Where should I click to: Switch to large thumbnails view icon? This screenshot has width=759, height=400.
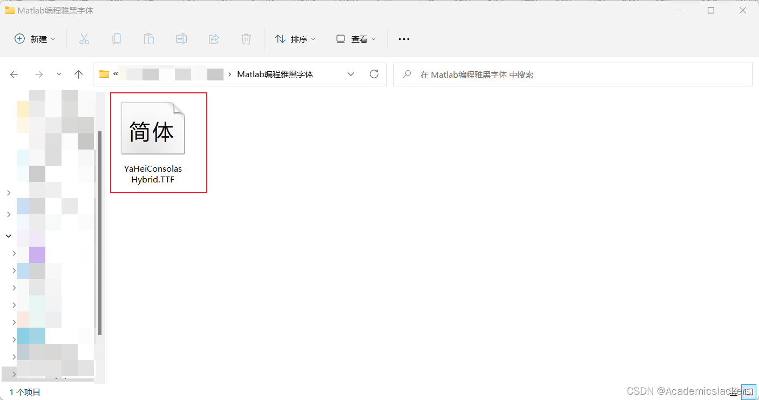coord(749,392)
